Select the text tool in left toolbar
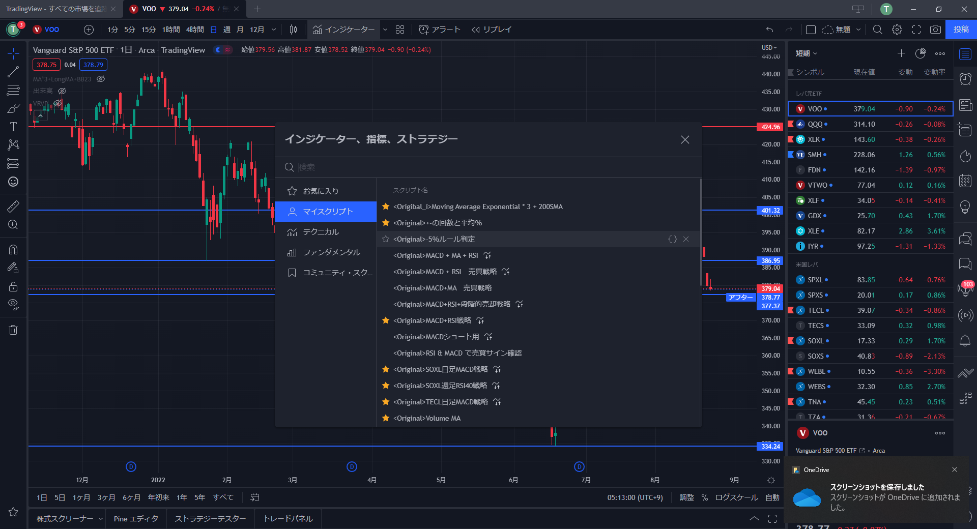Screen dimensions: 977x529 click(13, 127)
